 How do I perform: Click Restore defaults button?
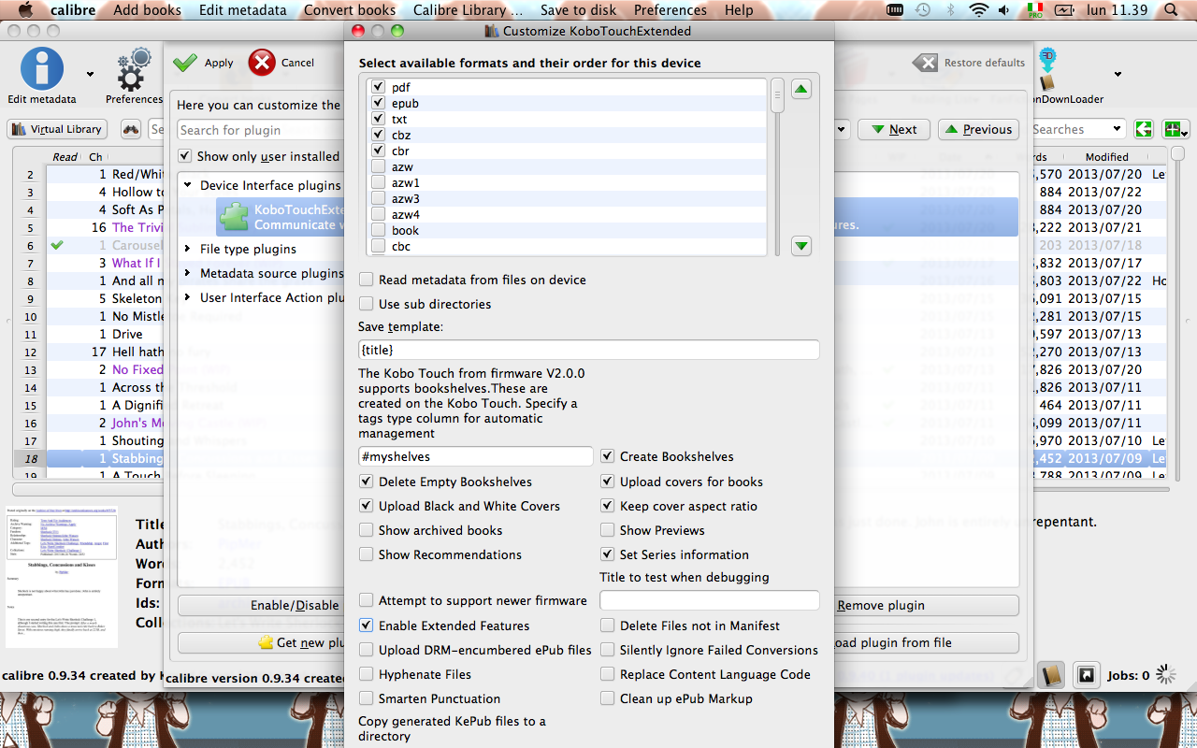(969, 63)
